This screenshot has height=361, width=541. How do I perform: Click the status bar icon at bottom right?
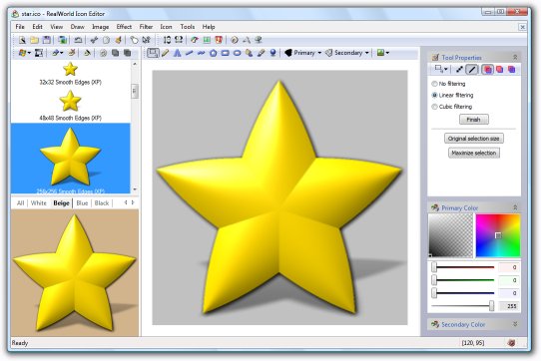tap(512, 343)
